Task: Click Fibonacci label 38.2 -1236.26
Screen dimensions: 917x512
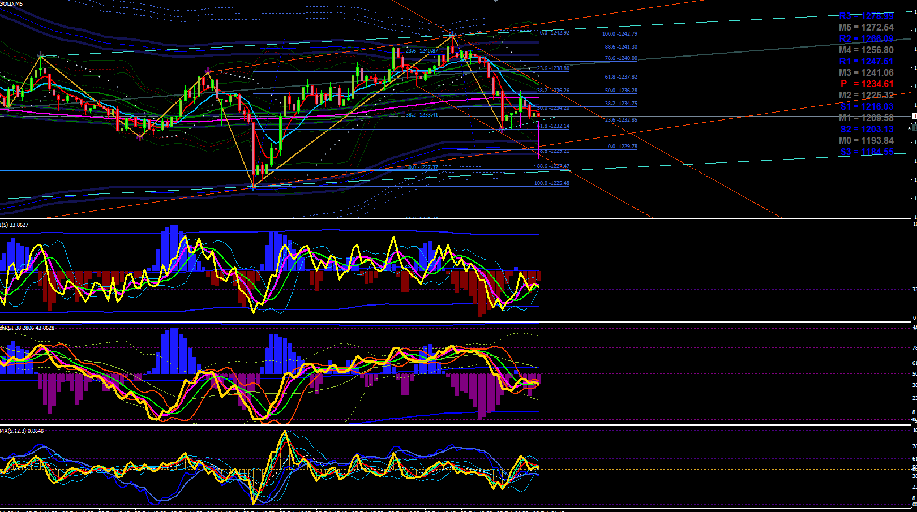Action: click(x=553, y=91)
